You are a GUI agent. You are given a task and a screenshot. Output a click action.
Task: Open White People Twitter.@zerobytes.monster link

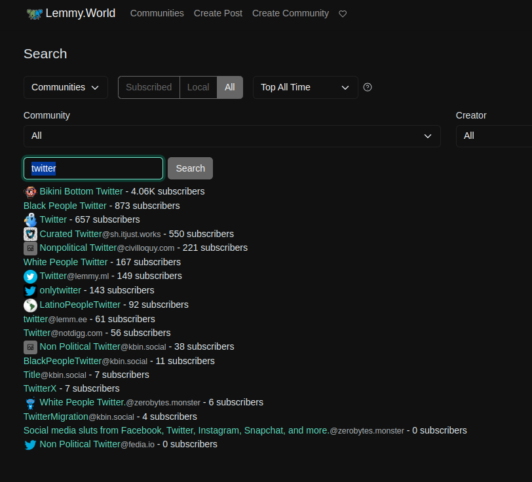point(120,402)
